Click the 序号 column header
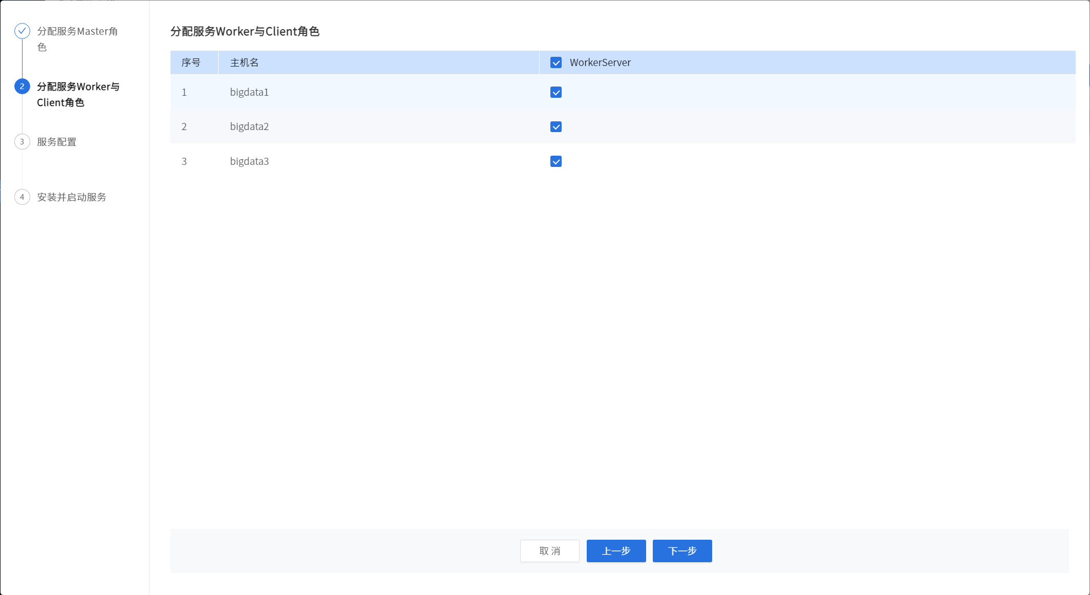Screen dimensions: 1090x595 click(191, 62)
